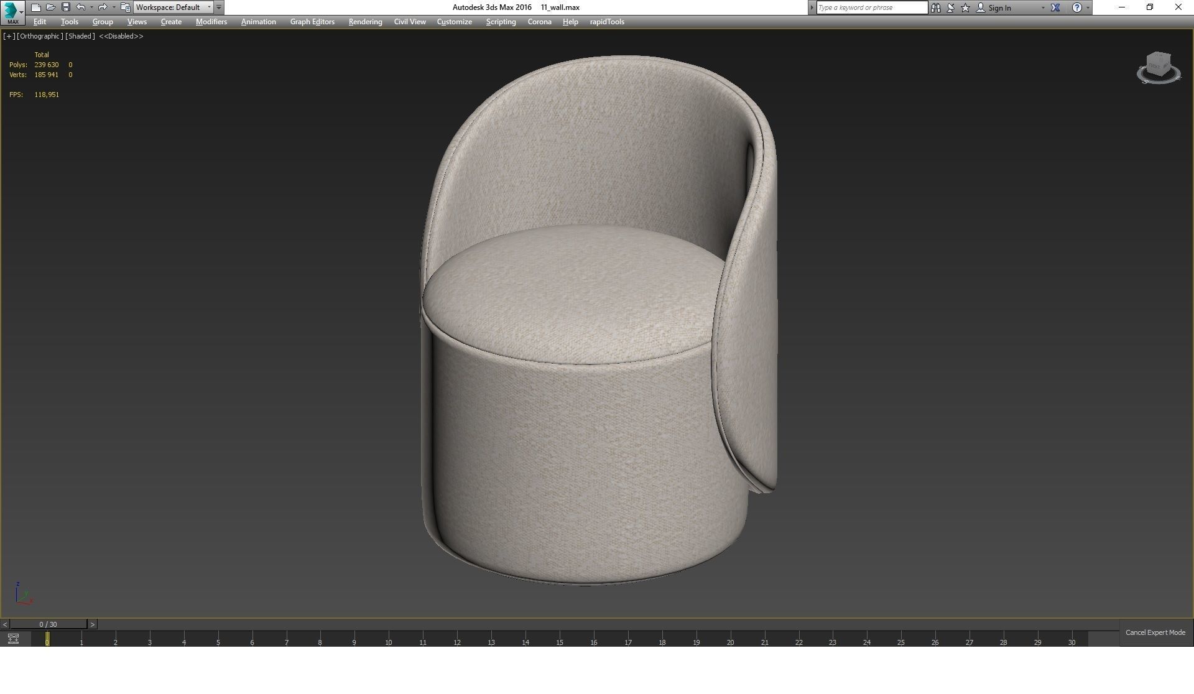Close the 3ds Max window

(1178, 7)
